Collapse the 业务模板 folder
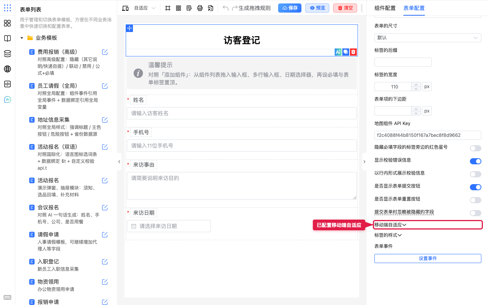The height and width of the screenshot is (305, 489). pyautogui.click(x=22, y=38)
